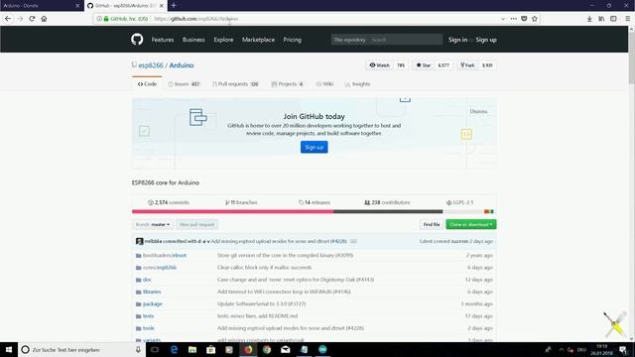This screenshot has width=635, height=357.
Task: Open 238 contributors link
Action: [x=387, y=202]
